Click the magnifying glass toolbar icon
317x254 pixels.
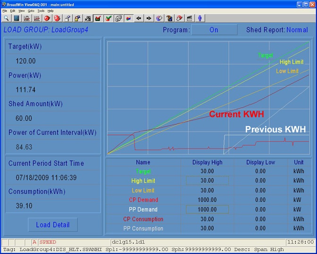click(6, 18)
